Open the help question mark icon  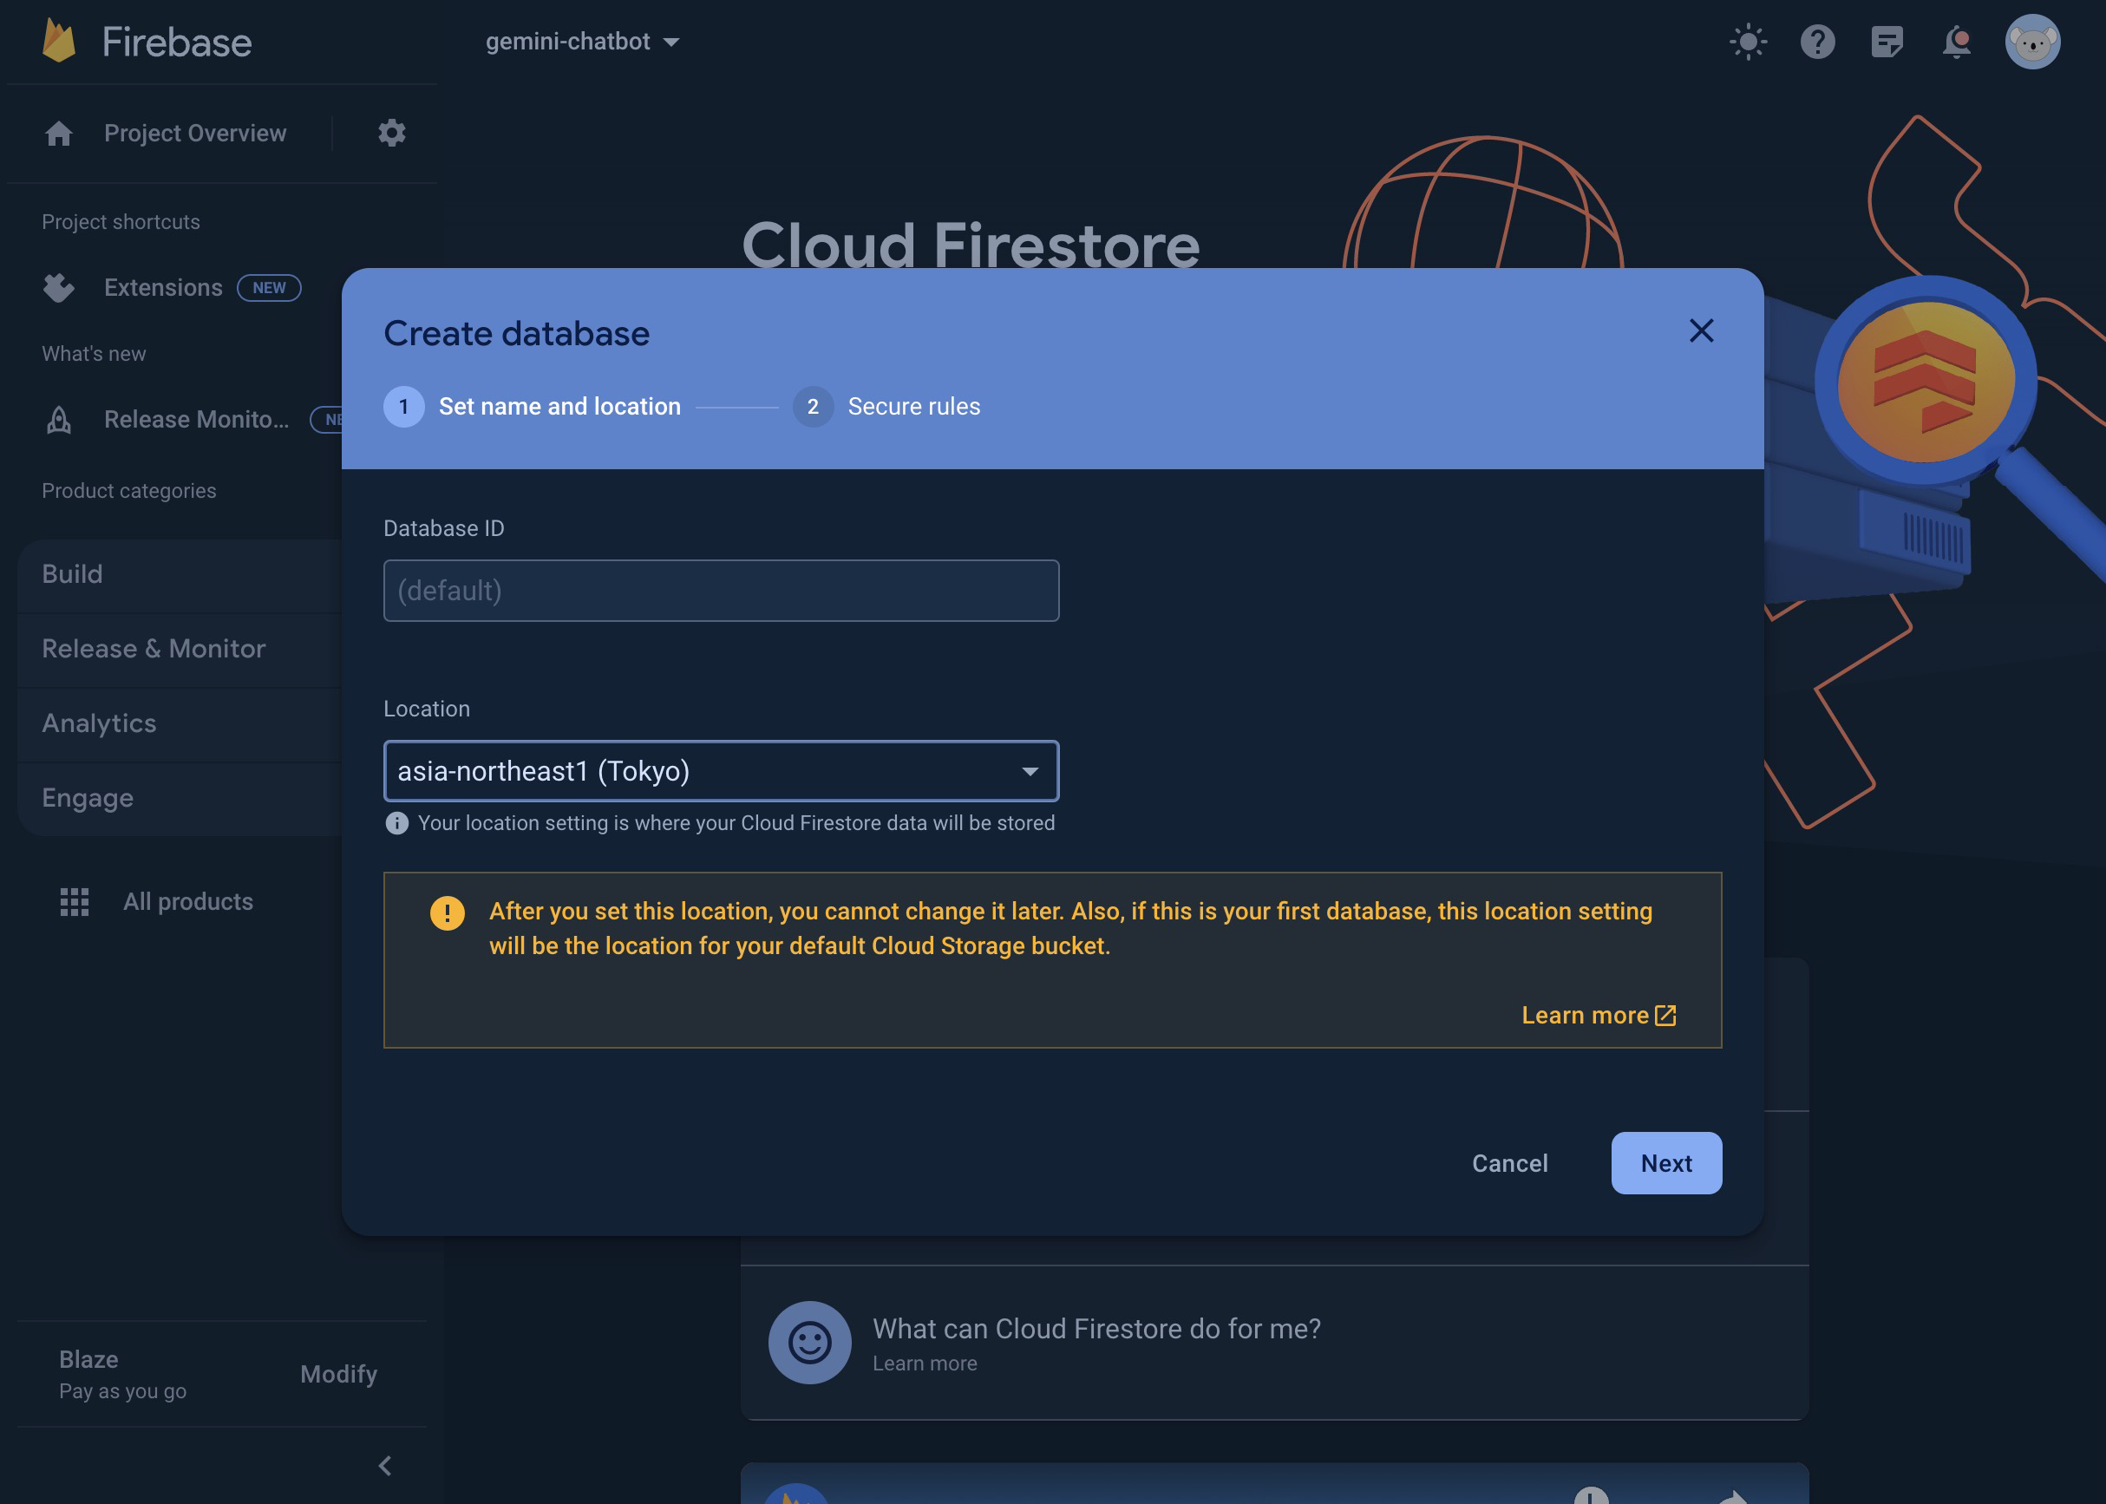1817,42
